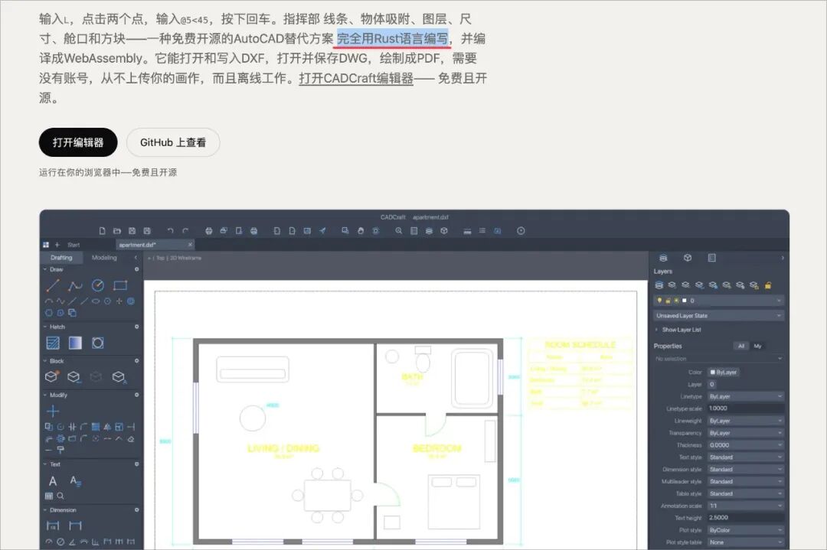Click the Insert Block icon

click(52, 376)
